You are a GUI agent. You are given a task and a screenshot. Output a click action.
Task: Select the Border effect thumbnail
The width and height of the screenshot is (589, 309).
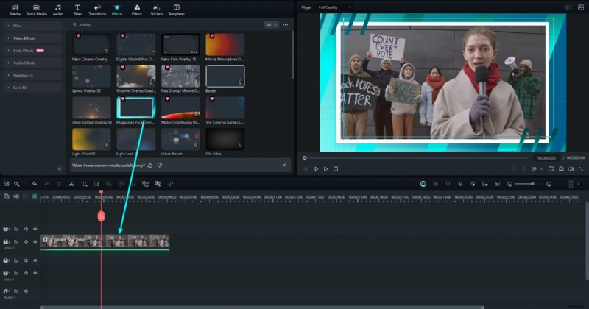[225, 77]
